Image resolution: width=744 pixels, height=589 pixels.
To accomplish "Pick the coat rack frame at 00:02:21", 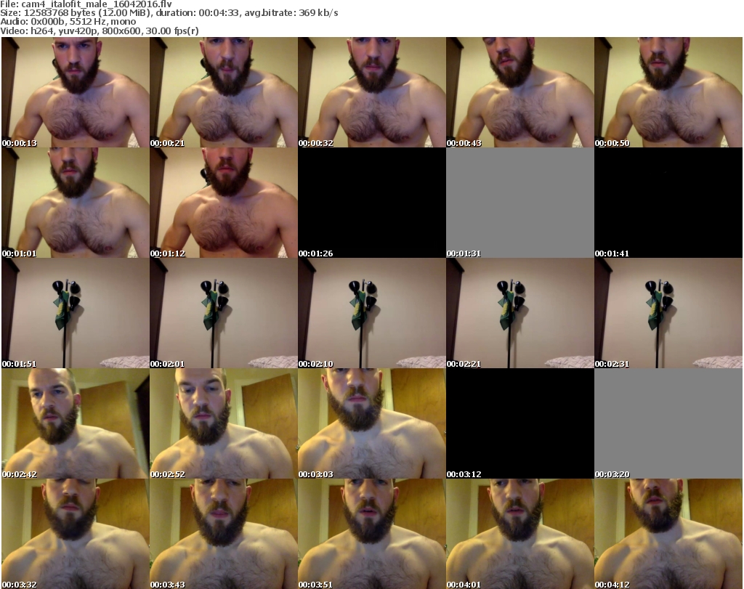I will point(520,314).
